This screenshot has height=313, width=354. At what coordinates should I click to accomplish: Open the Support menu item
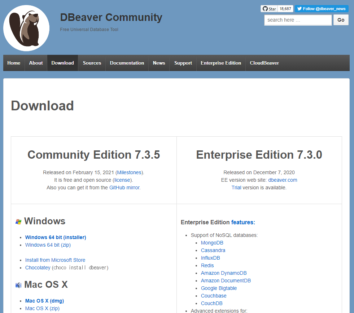coord(183,63)
